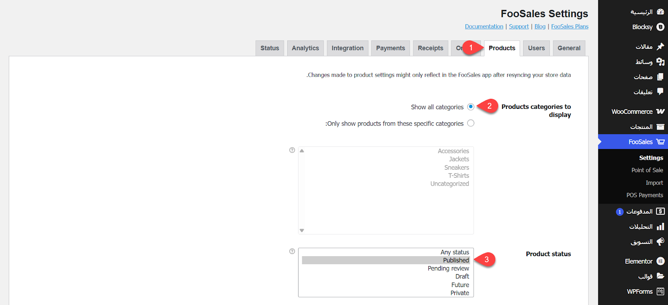Click the Blocksy logo icon
668x305 pixels.
[660, 27]
